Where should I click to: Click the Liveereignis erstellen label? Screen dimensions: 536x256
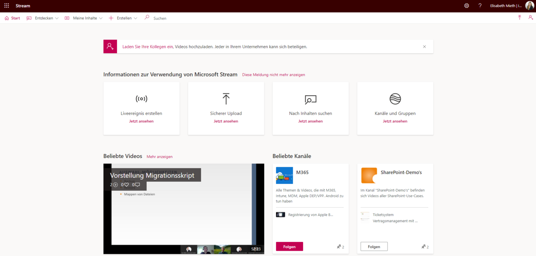point(142,114)
